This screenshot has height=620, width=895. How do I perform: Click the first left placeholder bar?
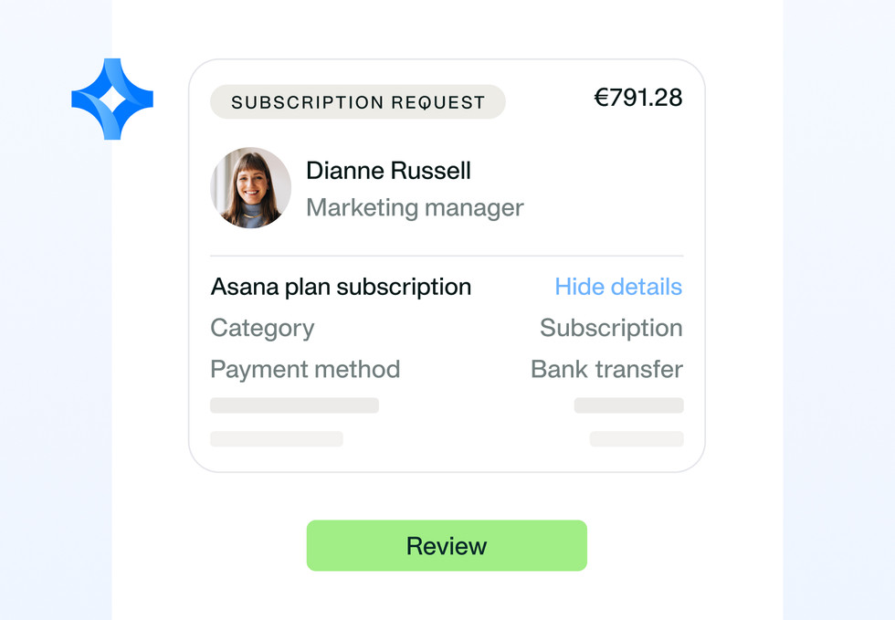294,405
